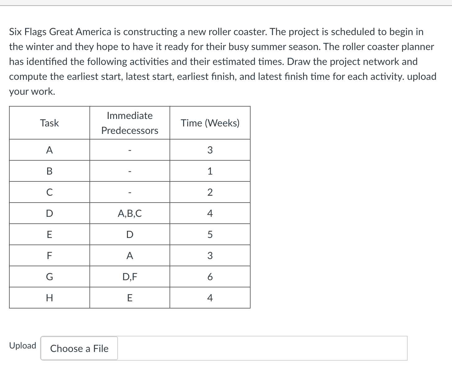Click the Upload label

pos(22,345)
